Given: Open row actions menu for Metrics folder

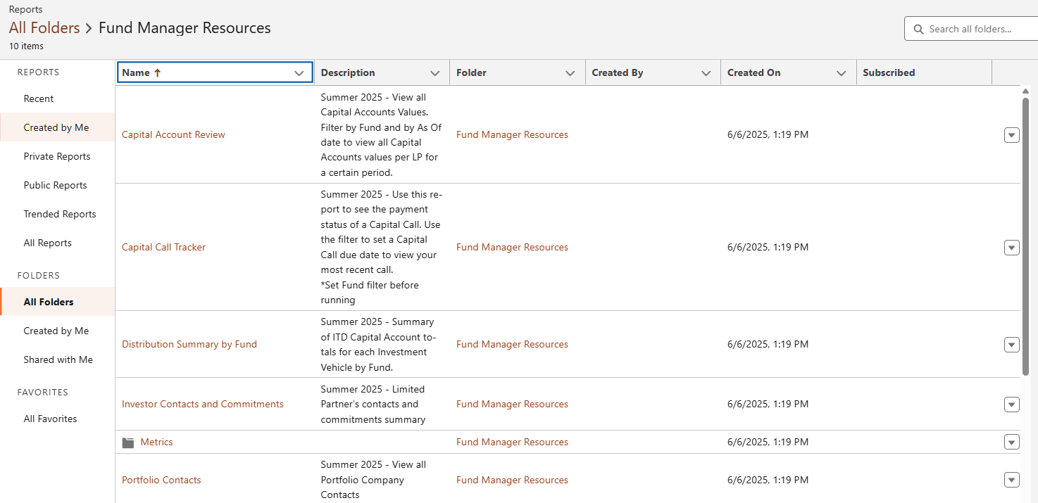Looking at the screenshot, I should (1011, 442).
